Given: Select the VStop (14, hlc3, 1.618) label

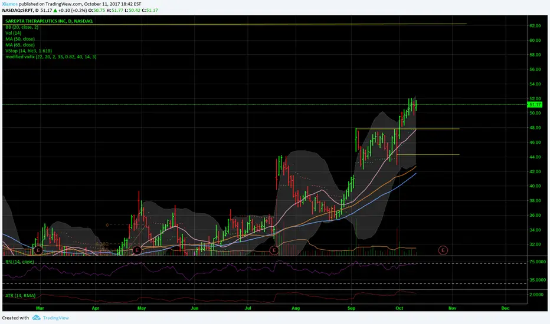Looking at the screenshot, I should 28,51.
